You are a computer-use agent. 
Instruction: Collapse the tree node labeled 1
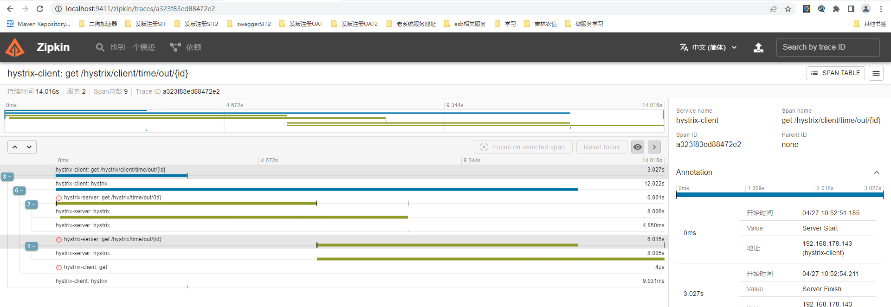coord(31,246)
